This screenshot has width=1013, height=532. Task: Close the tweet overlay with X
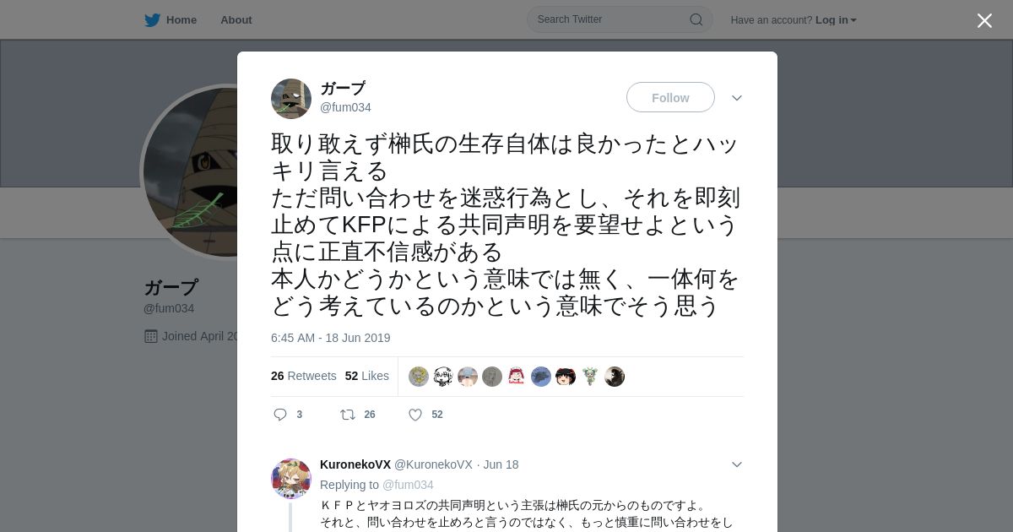pos(984,20)
